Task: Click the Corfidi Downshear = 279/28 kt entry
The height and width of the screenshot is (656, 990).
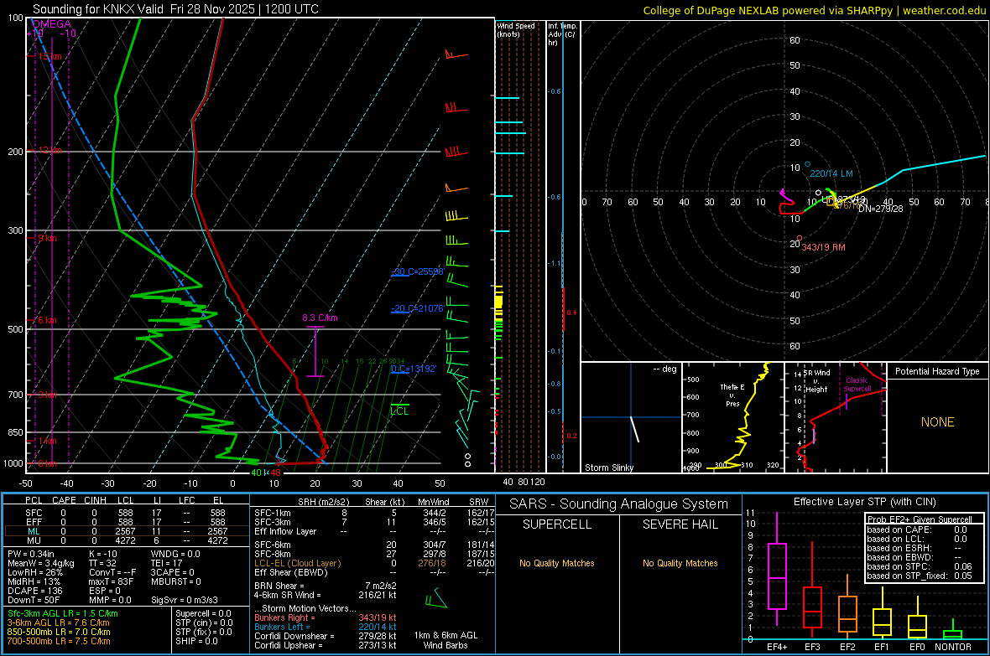Action: (x=326, y=636)
